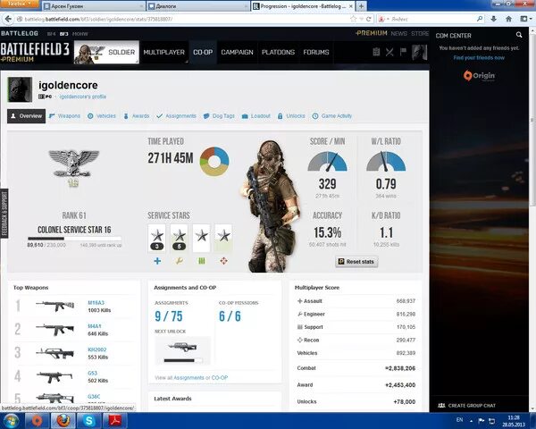Switch to the Weapons tab
The image size is (536, 429).
tap(64, 116)
